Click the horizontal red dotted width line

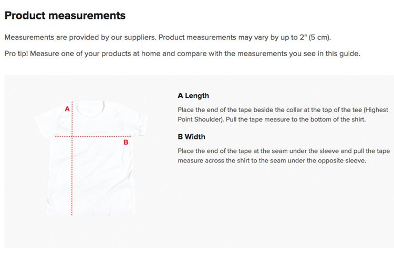click(92, 136)
